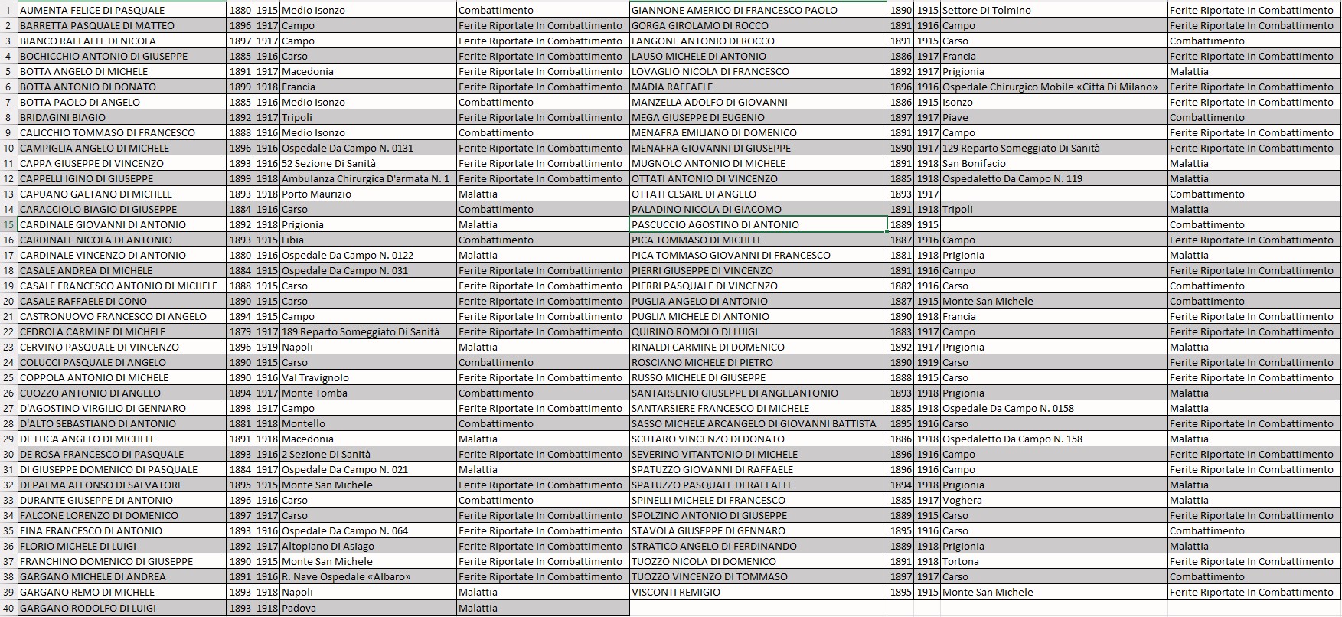Click cell LAUSO MICHELE DI ANTONIO
Image resolution: width=1342 pixels, height=617 pixels.
point(758,56)
